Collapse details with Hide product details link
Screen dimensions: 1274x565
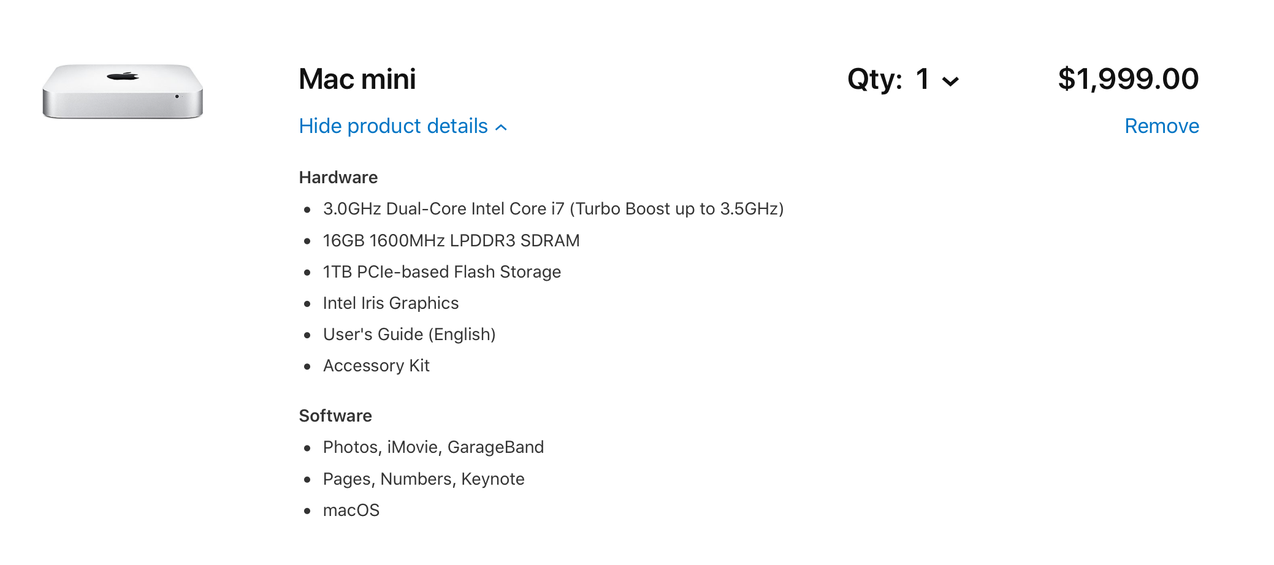point(403,126)
